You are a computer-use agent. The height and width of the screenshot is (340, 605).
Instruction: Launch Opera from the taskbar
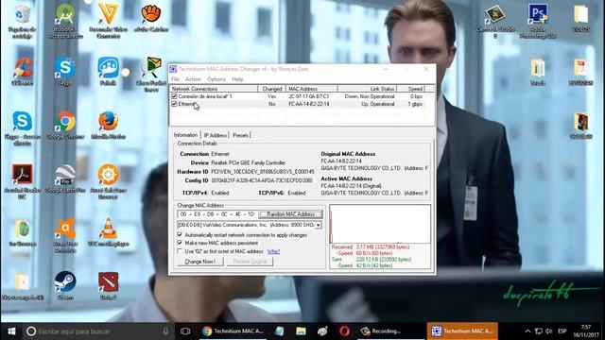344,331
